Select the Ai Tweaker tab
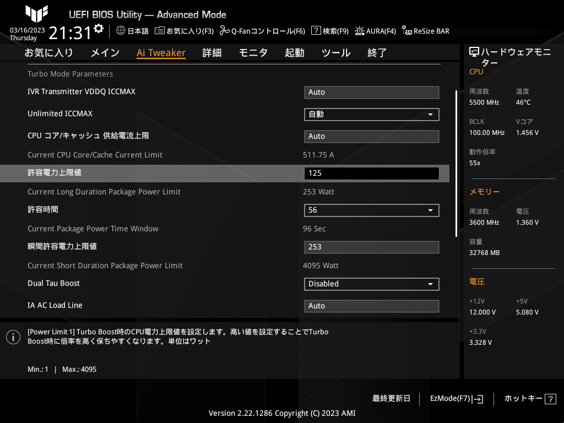Screen dimensions: 564x423 161,53
